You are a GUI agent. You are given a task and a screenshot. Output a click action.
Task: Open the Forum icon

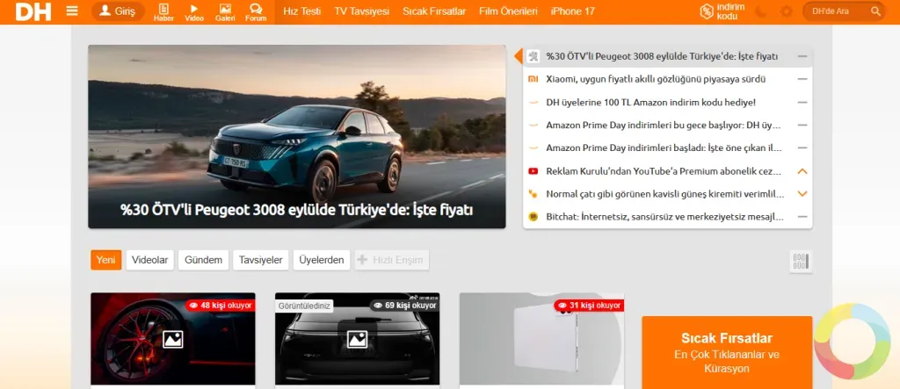point(256,12)
